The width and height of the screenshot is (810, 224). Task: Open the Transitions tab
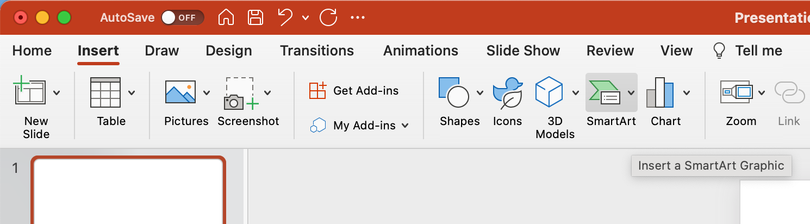tap(317, 51)
